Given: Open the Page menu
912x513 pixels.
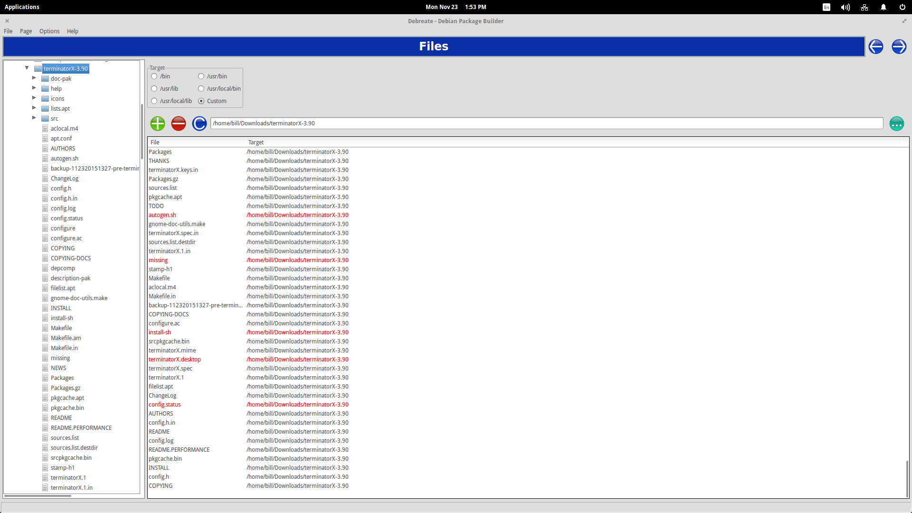Looking at the screenshot, I should tap(26, 31).
